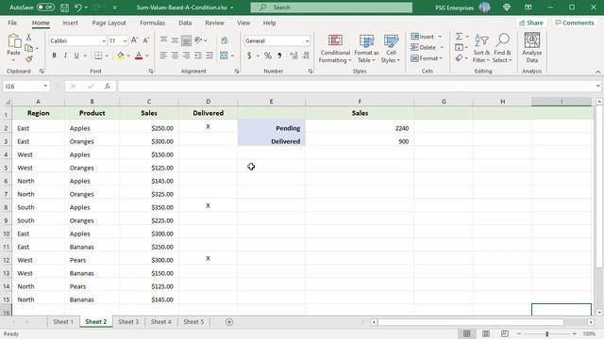Toggle Align Left

(x=163, y=56)
